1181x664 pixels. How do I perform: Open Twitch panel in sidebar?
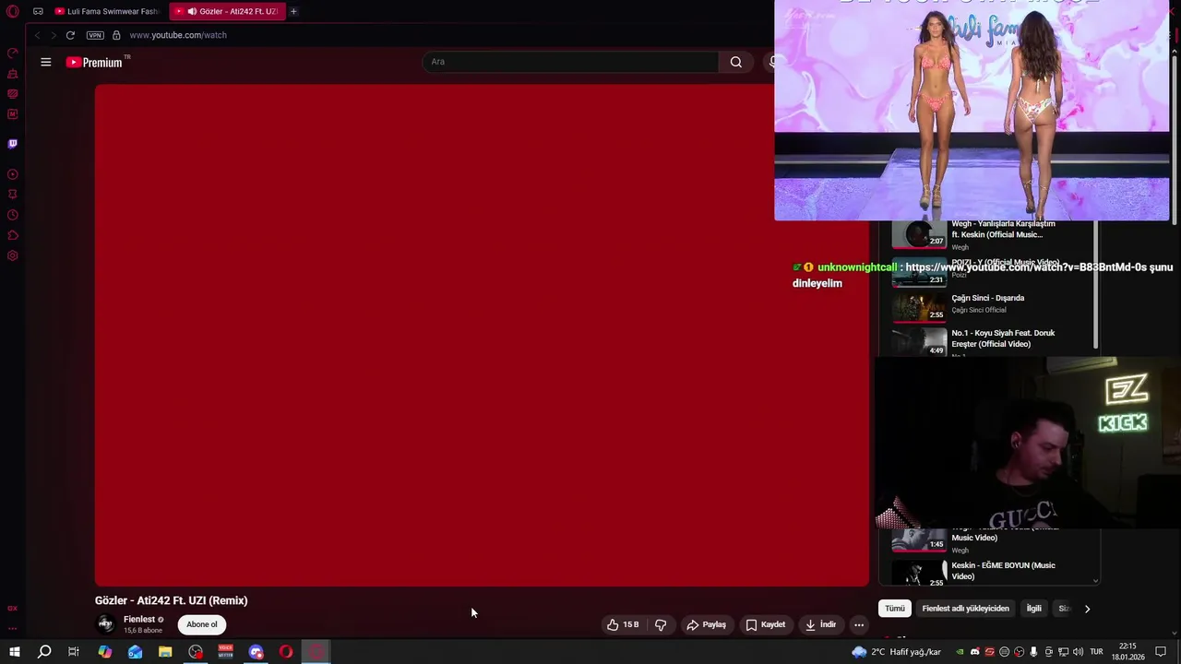click(x=13, y=144)
